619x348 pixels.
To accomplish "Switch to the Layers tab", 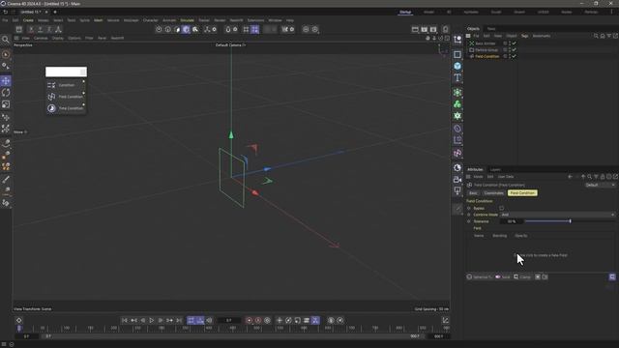I will click(x=495, y=170).
